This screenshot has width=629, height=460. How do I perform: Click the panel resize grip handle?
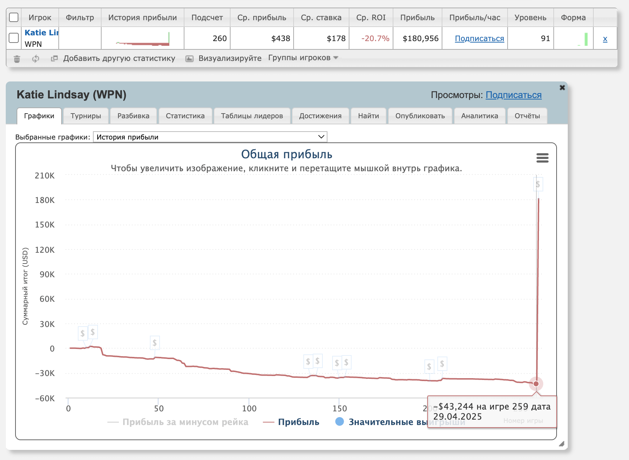click(x=561, y=444)
